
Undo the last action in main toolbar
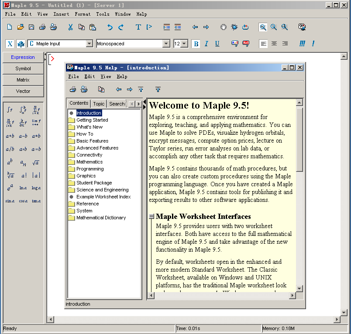tap(110, 27)
